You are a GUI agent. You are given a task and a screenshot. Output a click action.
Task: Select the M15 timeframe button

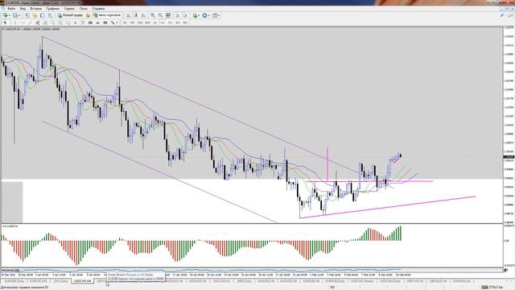[x=140, y=23]
